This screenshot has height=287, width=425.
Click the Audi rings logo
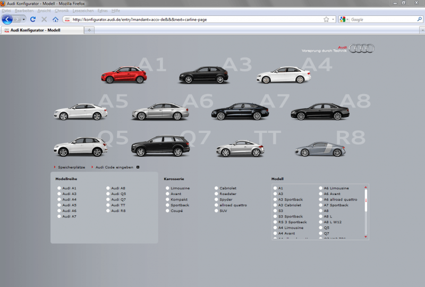(361, 48)
